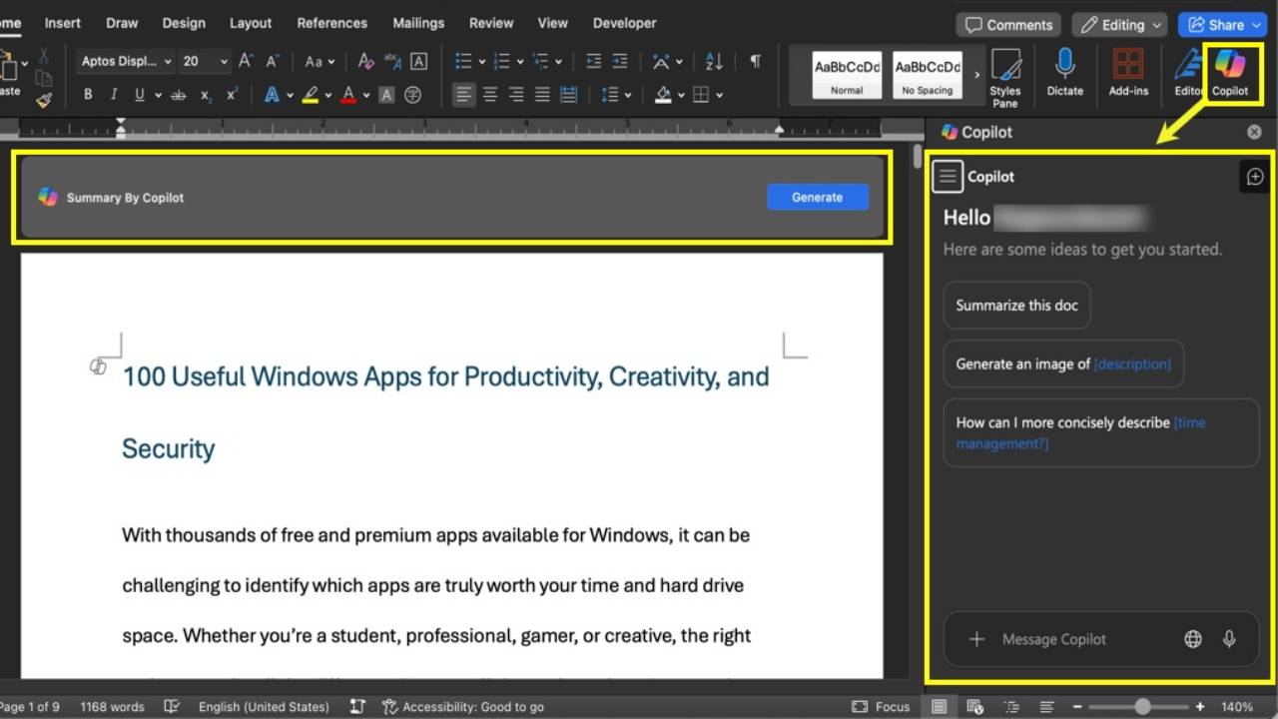Open the Insert tab
This screenshot has width=1278, height=719.
(x=62, y=22)
